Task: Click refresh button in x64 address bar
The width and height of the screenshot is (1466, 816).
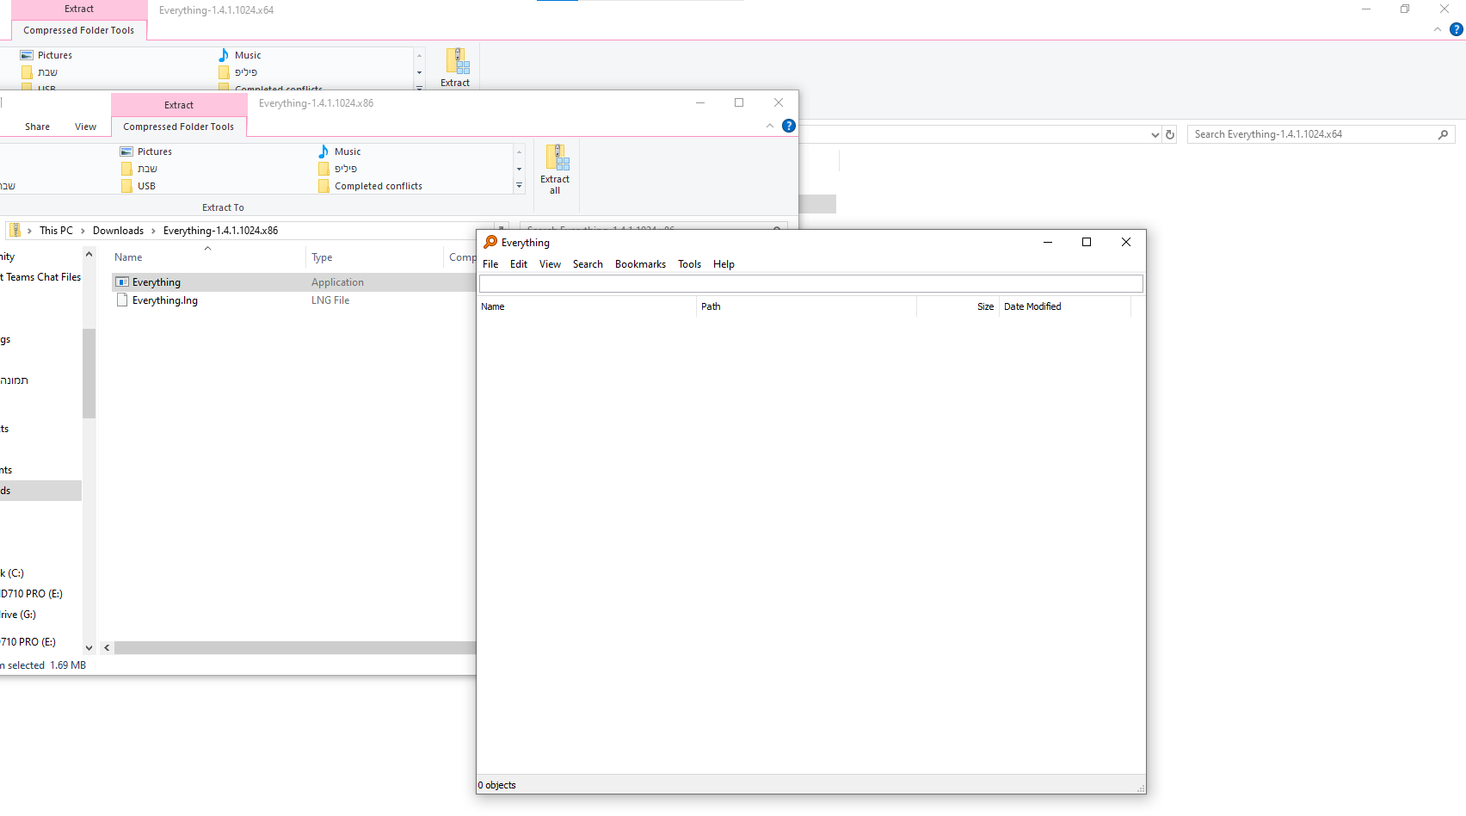Action: click(x=1170, y=134)
